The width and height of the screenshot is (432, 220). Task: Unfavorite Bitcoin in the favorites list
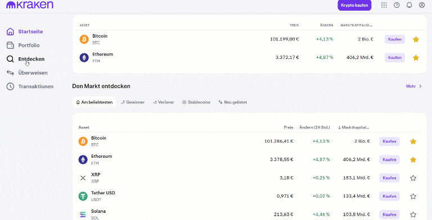coord(416,39)
